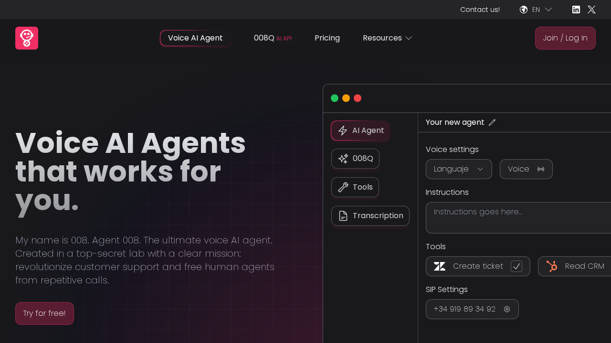Open the Tools wrench icon
The image size is (611, 343).
pyautogui.click(x=343, y=187)
